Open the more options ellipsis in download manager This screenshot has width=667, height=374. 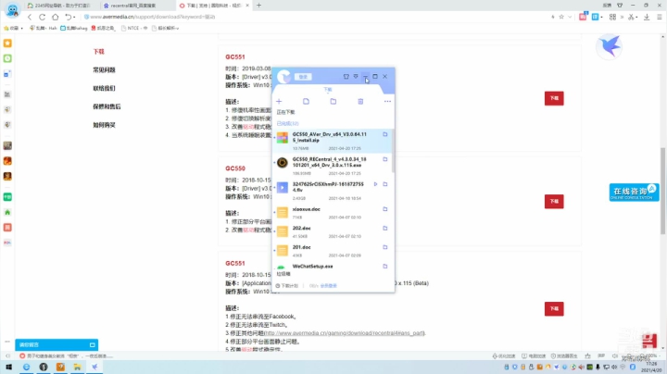387,101
